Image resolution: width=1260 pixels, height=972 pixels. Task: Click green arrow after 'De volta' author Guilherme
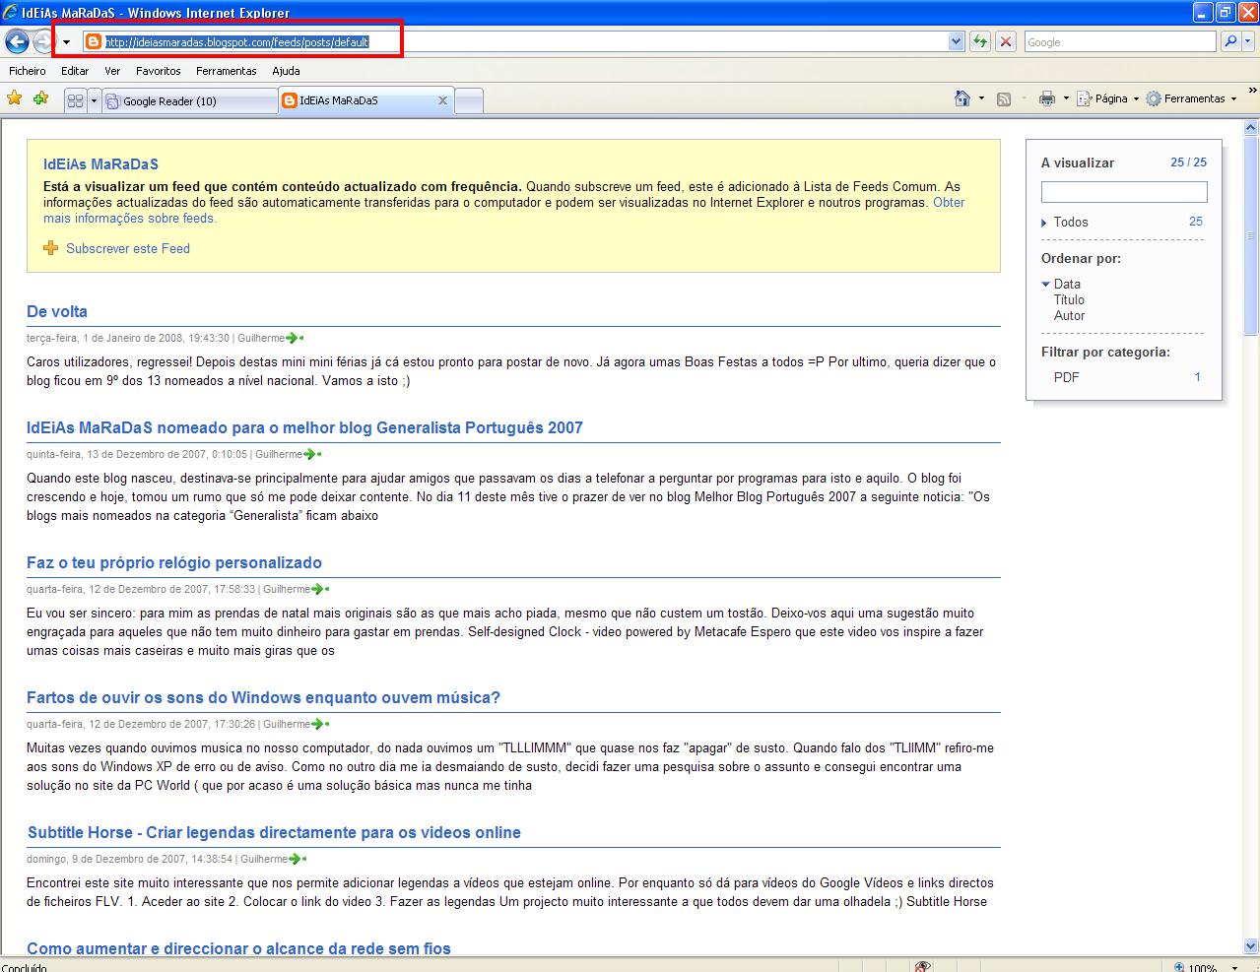coord(295,338)
